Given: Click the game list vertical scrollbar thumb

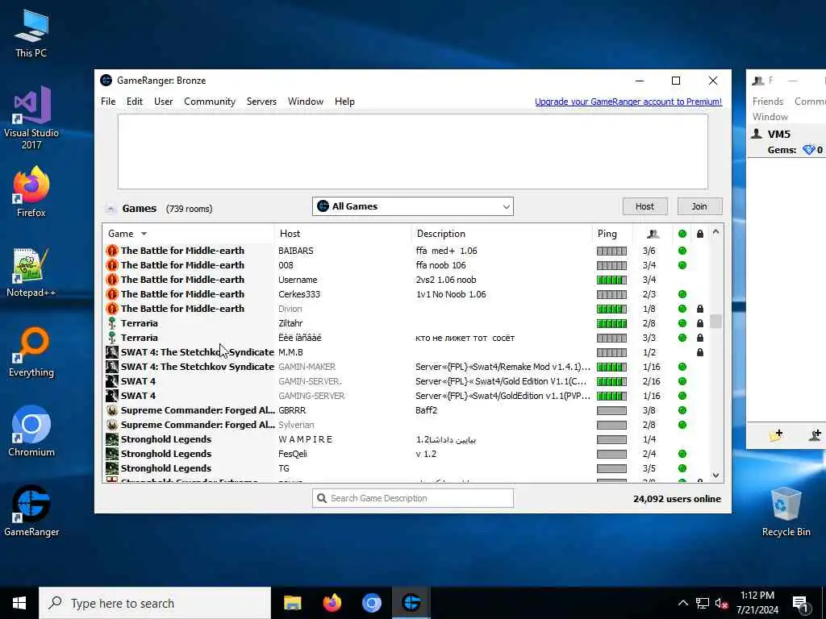Looking at the screenshot, I should (x=715, y=321).
